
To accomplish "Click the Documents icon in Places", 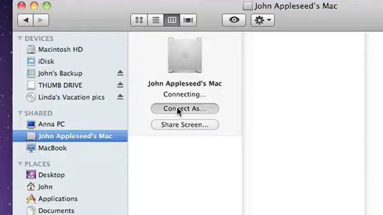I will 31,210.
